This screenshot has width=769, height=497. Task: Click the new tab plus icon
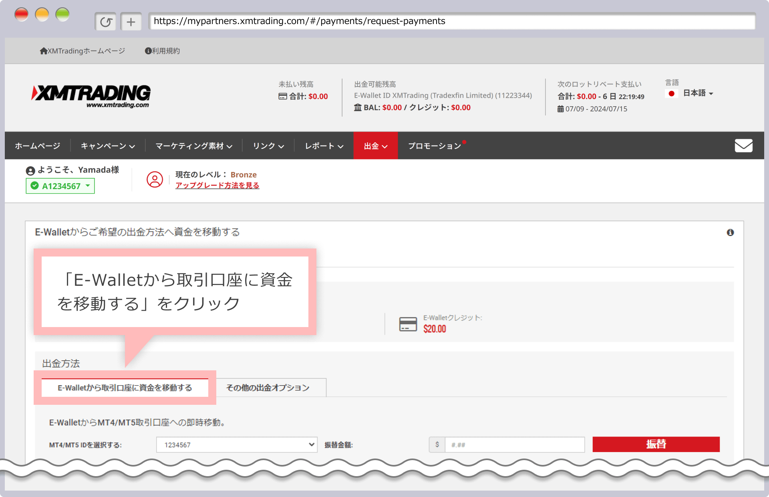click(x=131, y=22)
